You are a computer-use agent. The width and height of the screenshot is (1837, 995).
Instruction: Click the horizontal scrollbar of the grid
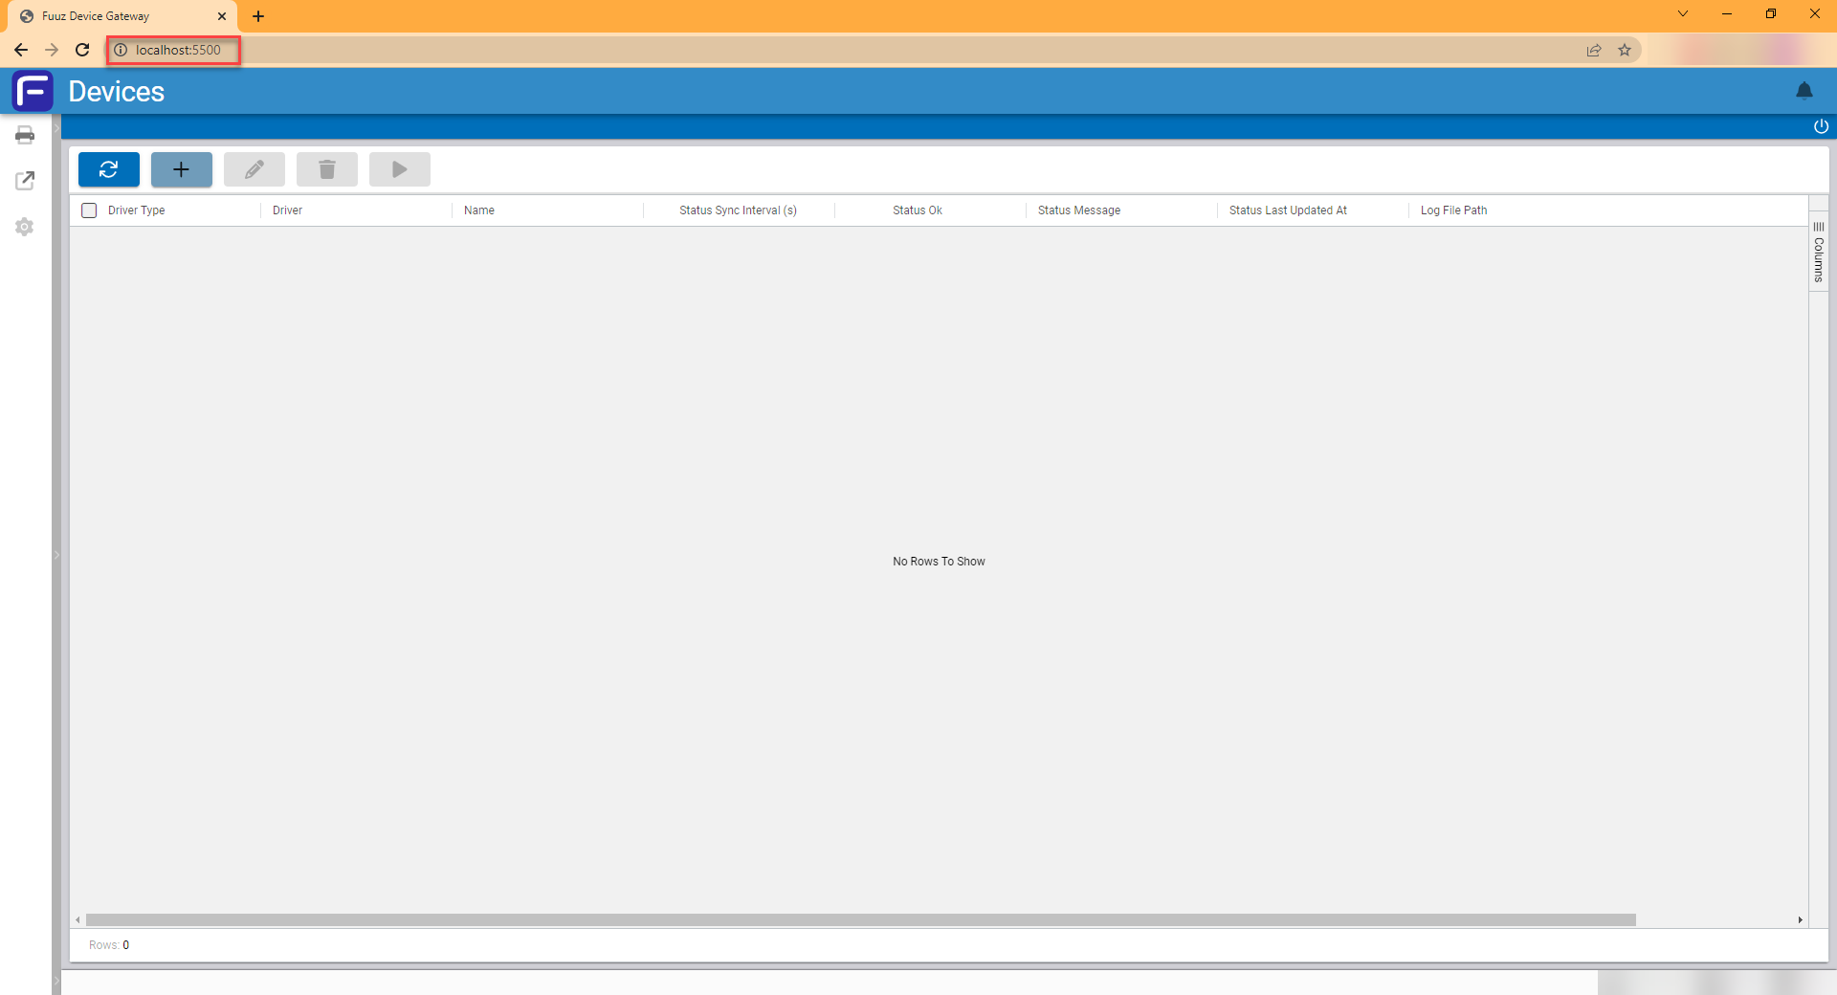pos(859,919)
